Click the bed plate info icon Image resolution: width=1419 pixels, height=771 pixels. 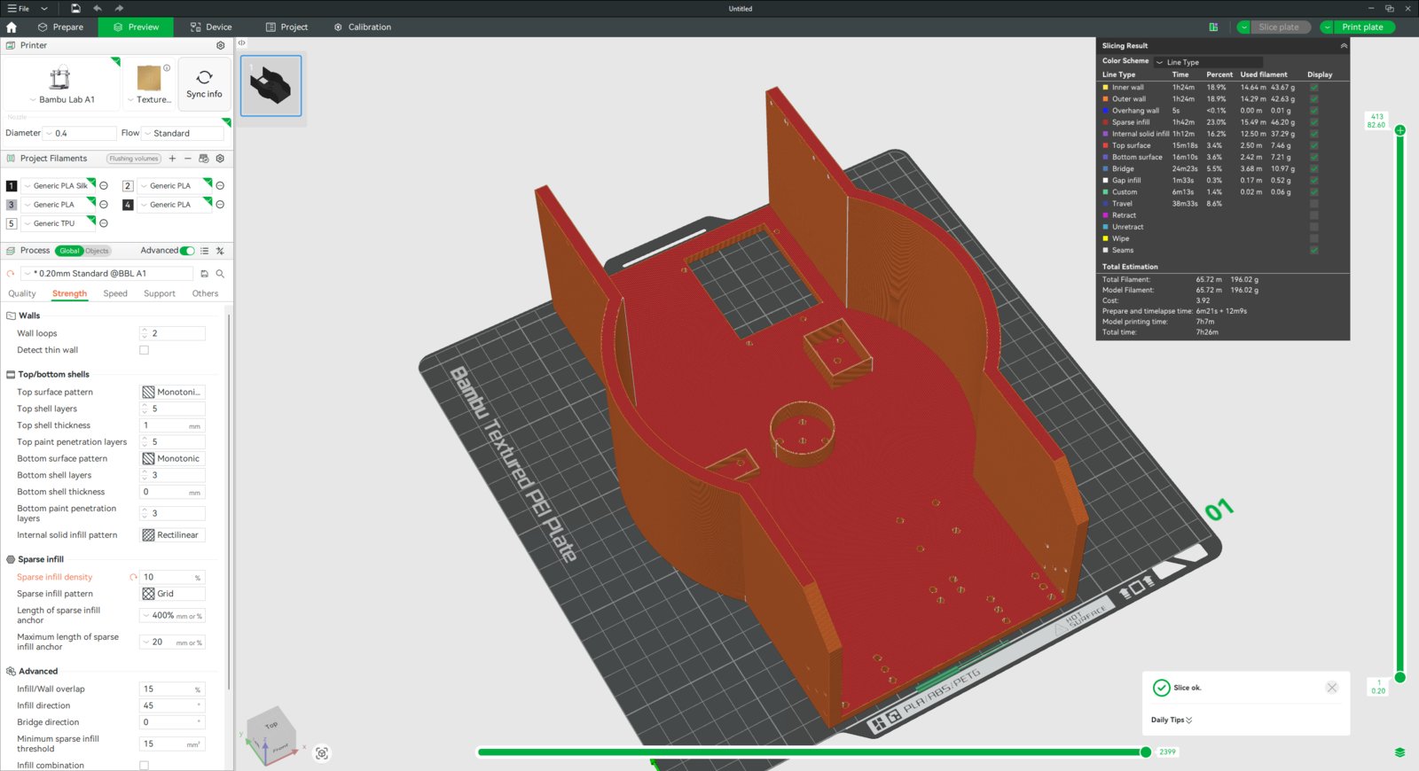pyautogui.click(x=167, y=67)
